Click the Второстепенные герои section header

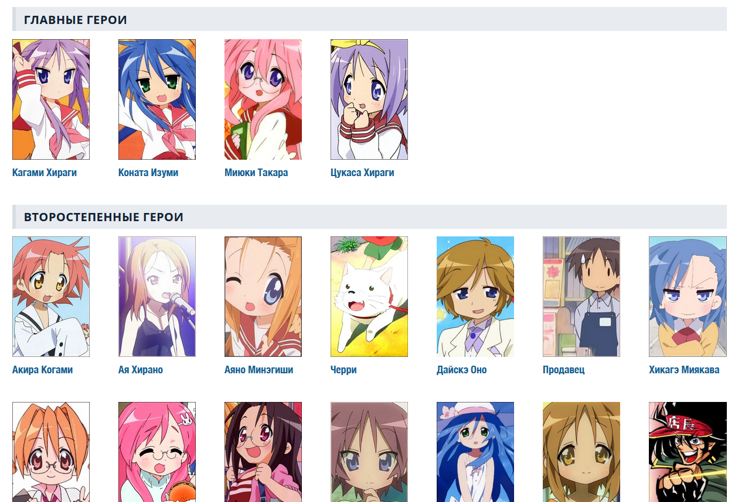[x=369, y=216]
